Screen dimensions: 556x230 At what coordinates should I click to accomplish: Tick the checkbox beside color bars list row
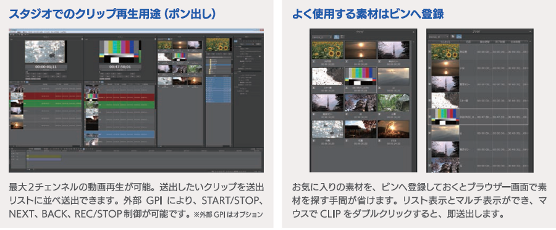click(x=429, y=117)
